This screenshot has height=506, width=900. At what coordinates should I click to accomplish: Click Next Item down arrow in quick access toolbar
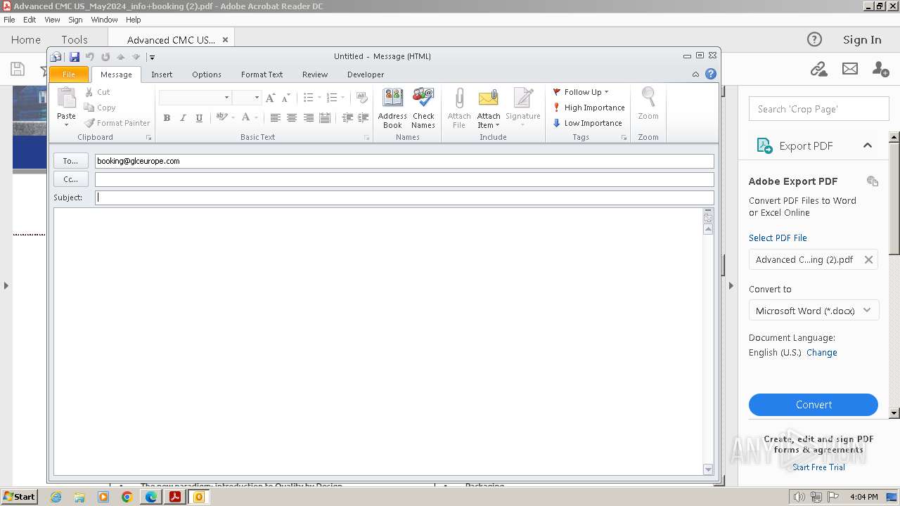136,57
